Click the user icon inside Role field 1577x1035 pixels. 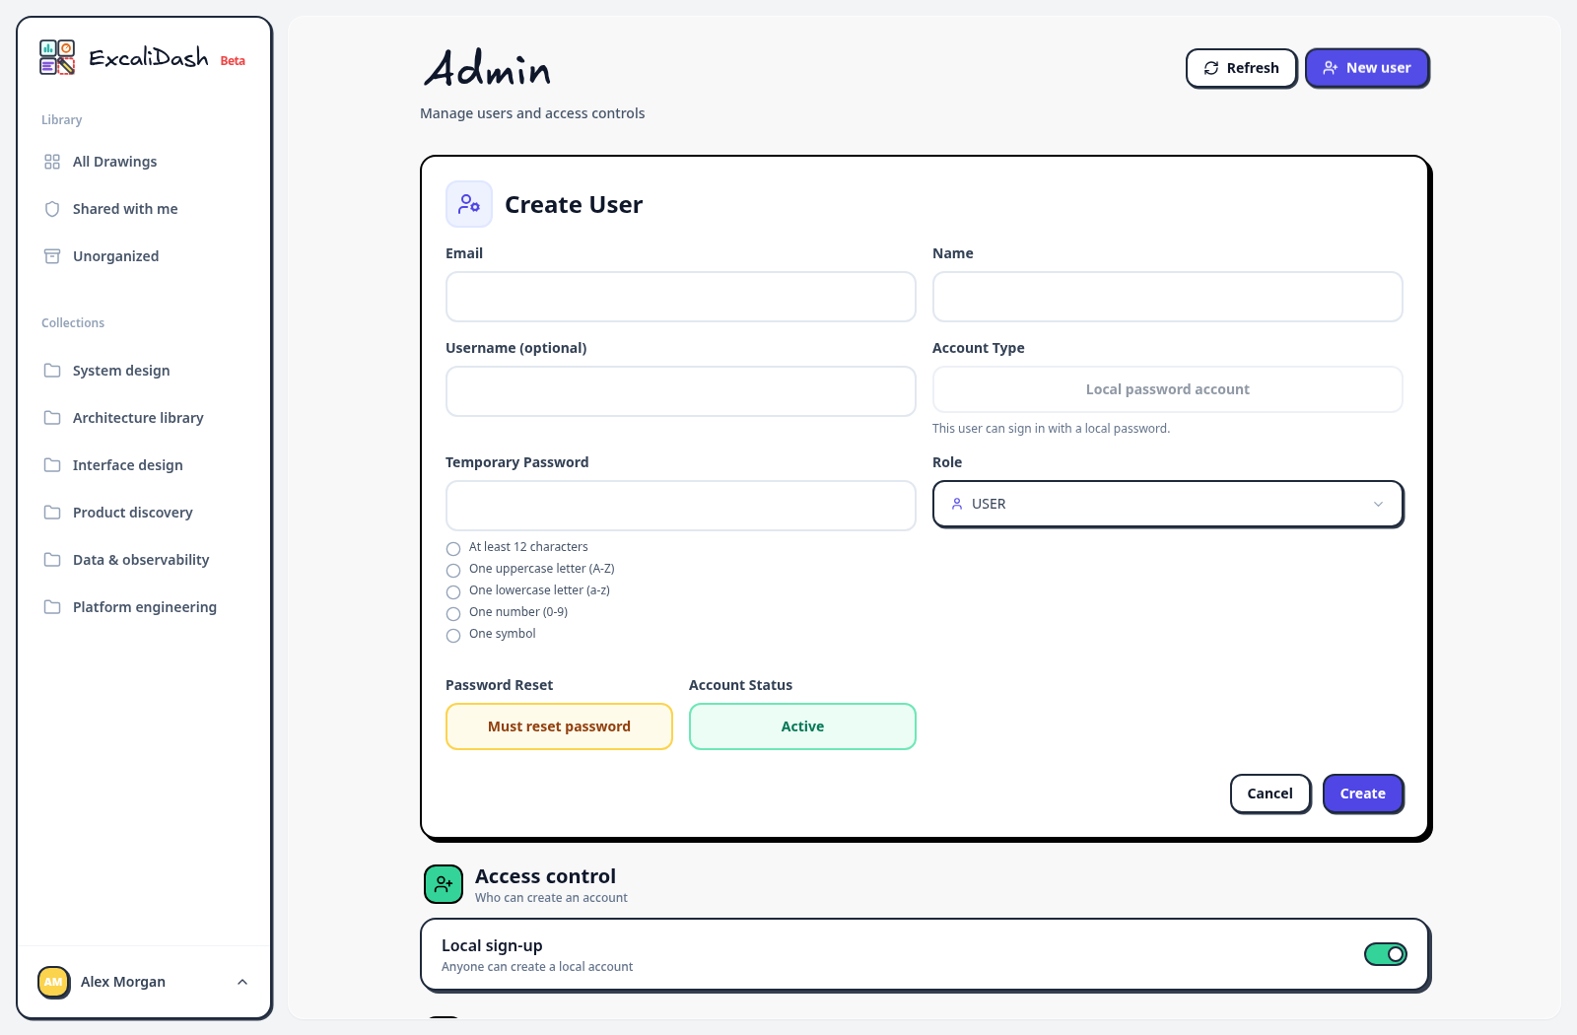[957, 504]
